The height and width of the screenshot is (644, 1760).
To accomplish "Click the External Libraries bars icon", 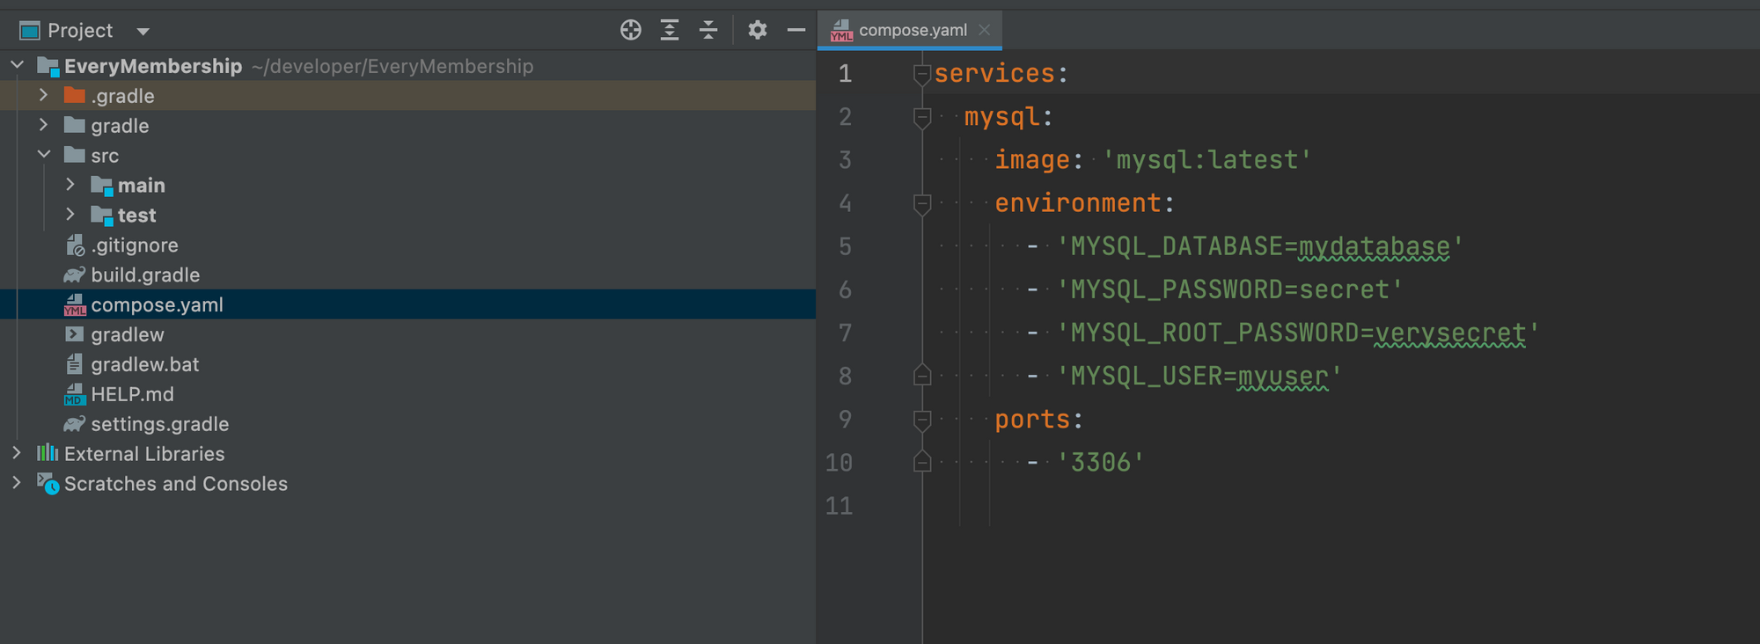I will 48,453.
